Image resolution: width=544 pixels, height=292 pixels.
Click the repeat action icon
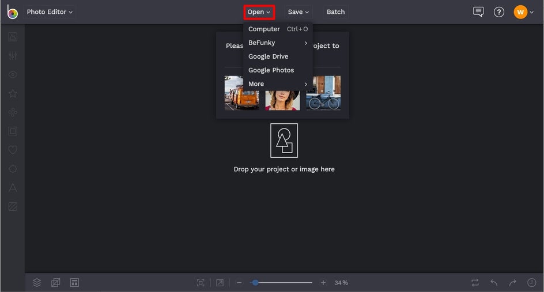(x=475, y=283)
